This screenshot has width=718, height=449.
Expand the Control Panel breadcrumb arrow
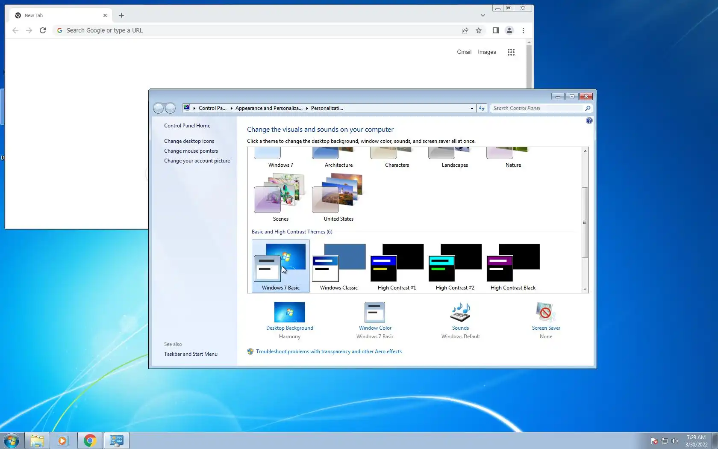tap(231, 108)
